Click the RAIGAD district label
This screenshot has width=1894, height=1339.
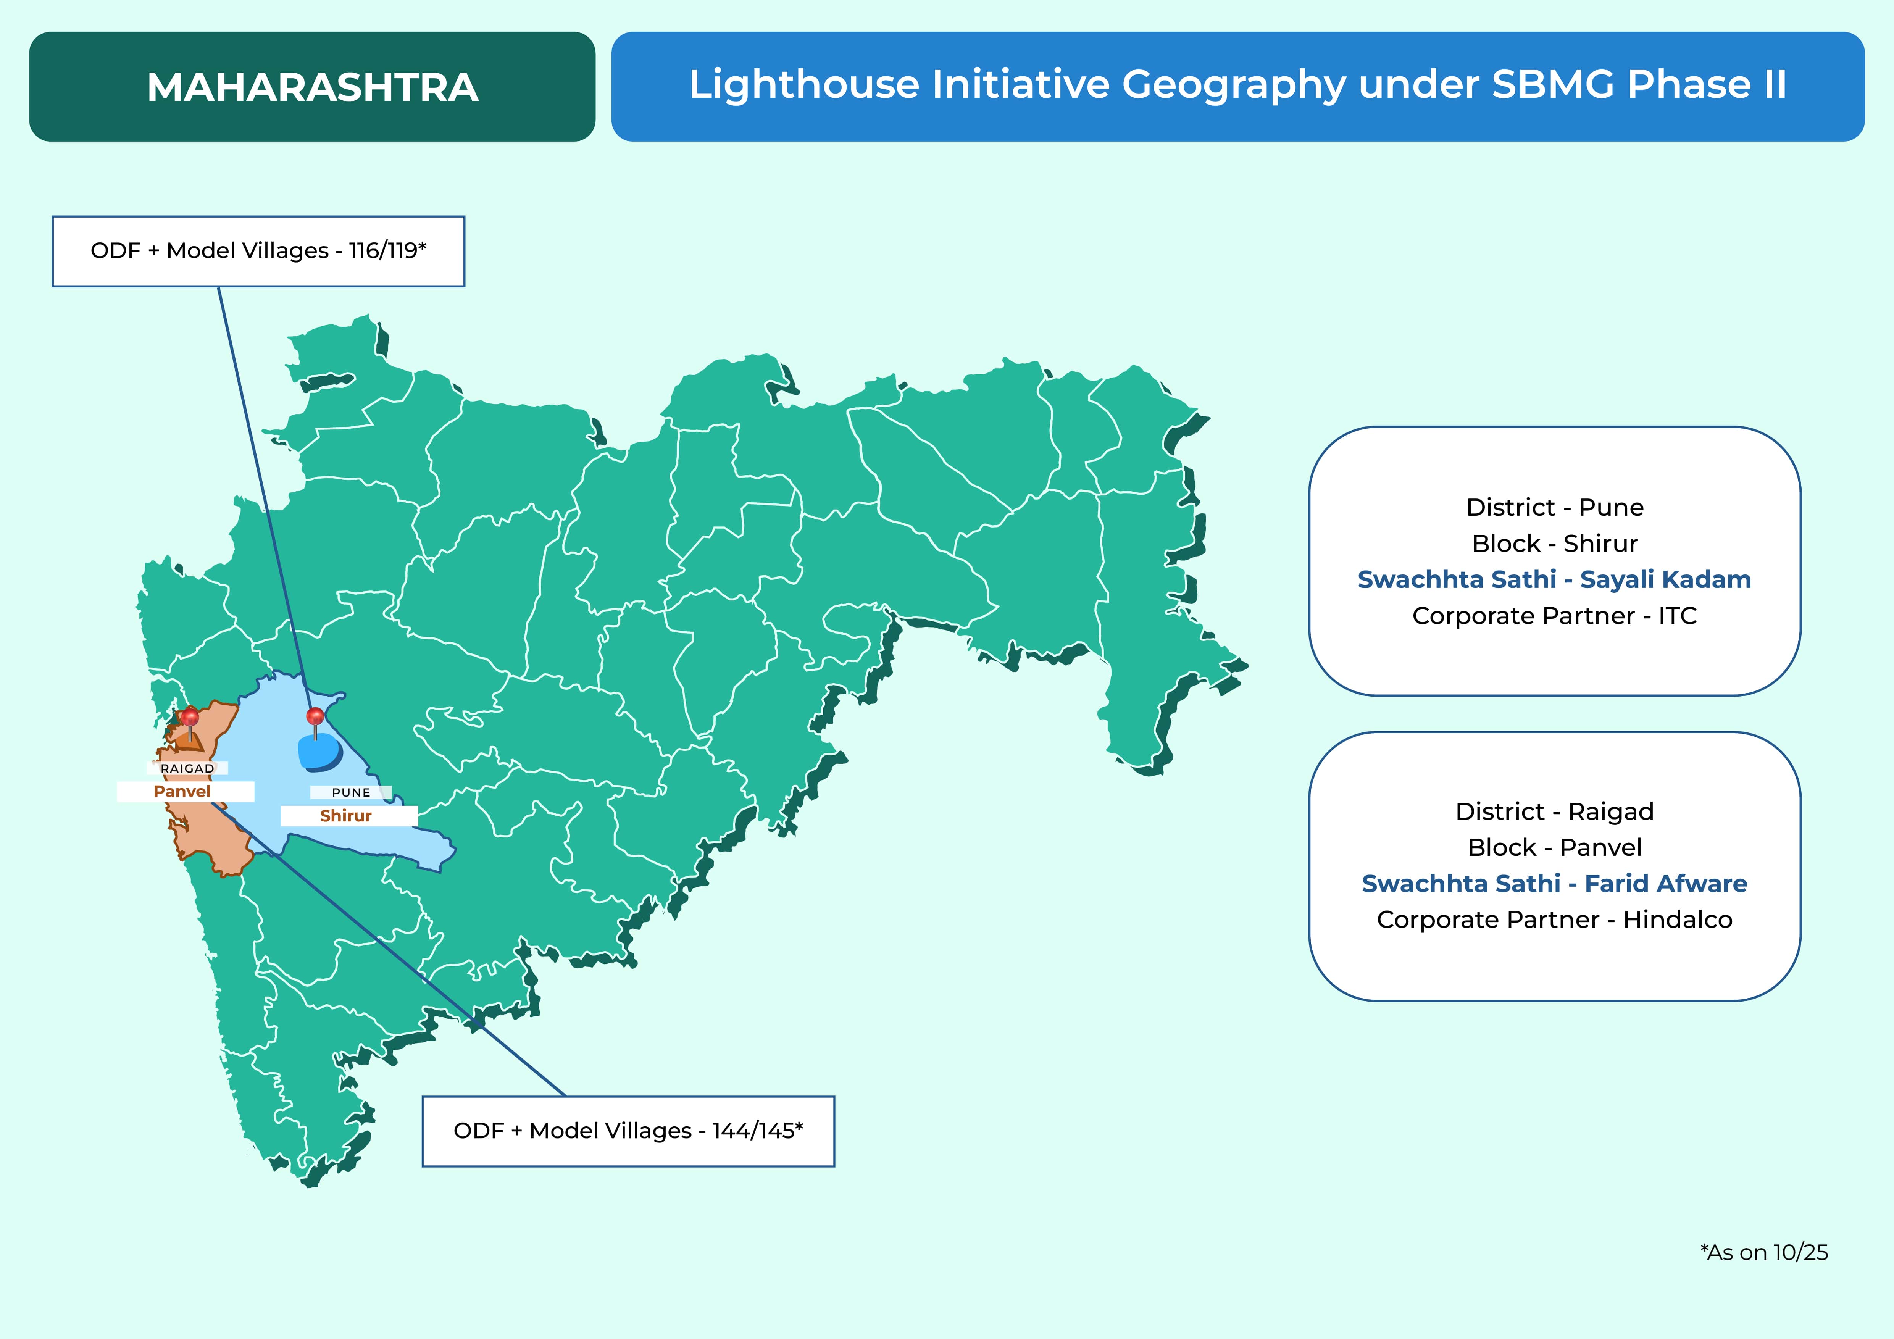[187, 768]
